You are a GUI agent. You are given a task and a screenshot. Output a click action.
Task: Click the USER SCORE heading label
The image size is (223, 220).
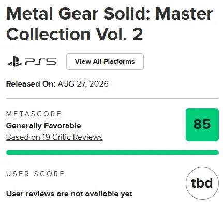[x=35, y=174]
